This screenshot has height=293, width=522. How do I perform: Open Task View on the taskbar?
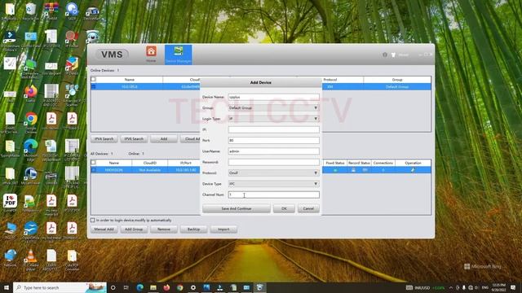(x=126, y=287)
